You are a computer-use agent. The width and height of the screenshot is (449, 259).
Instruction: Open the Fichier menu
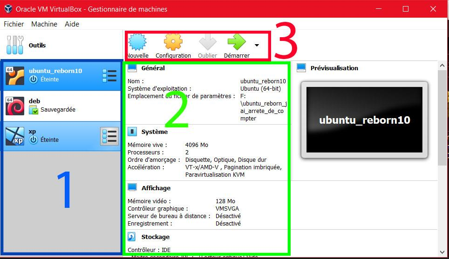[14, 24]
